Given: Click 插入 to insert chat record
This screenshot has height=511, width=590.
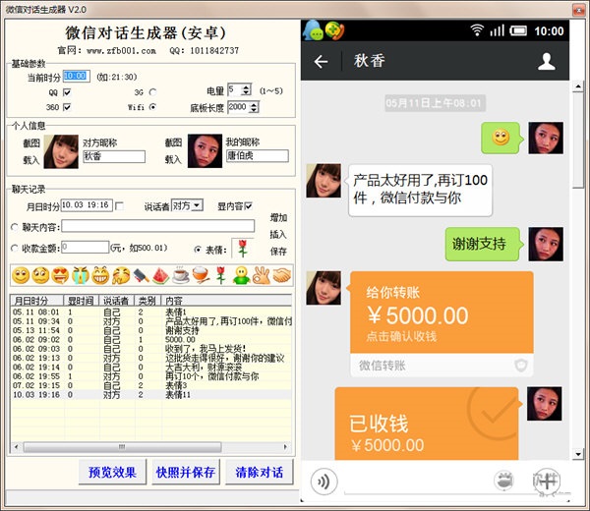Looking at the screenshot, I should (x=278, y=234).
